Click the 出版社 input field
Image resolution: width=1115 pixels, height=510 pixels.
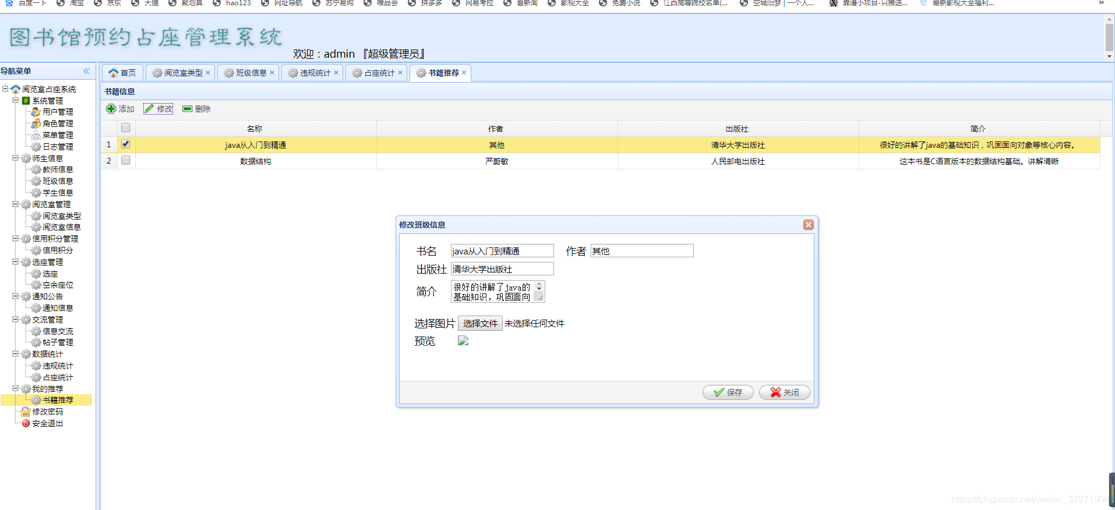coord(502,269)
